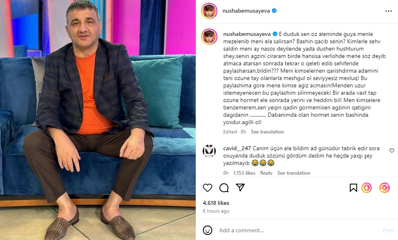This screenshot has width=398, height=240.
Task: Click the repost circular arrows icon
Action: 384,188
